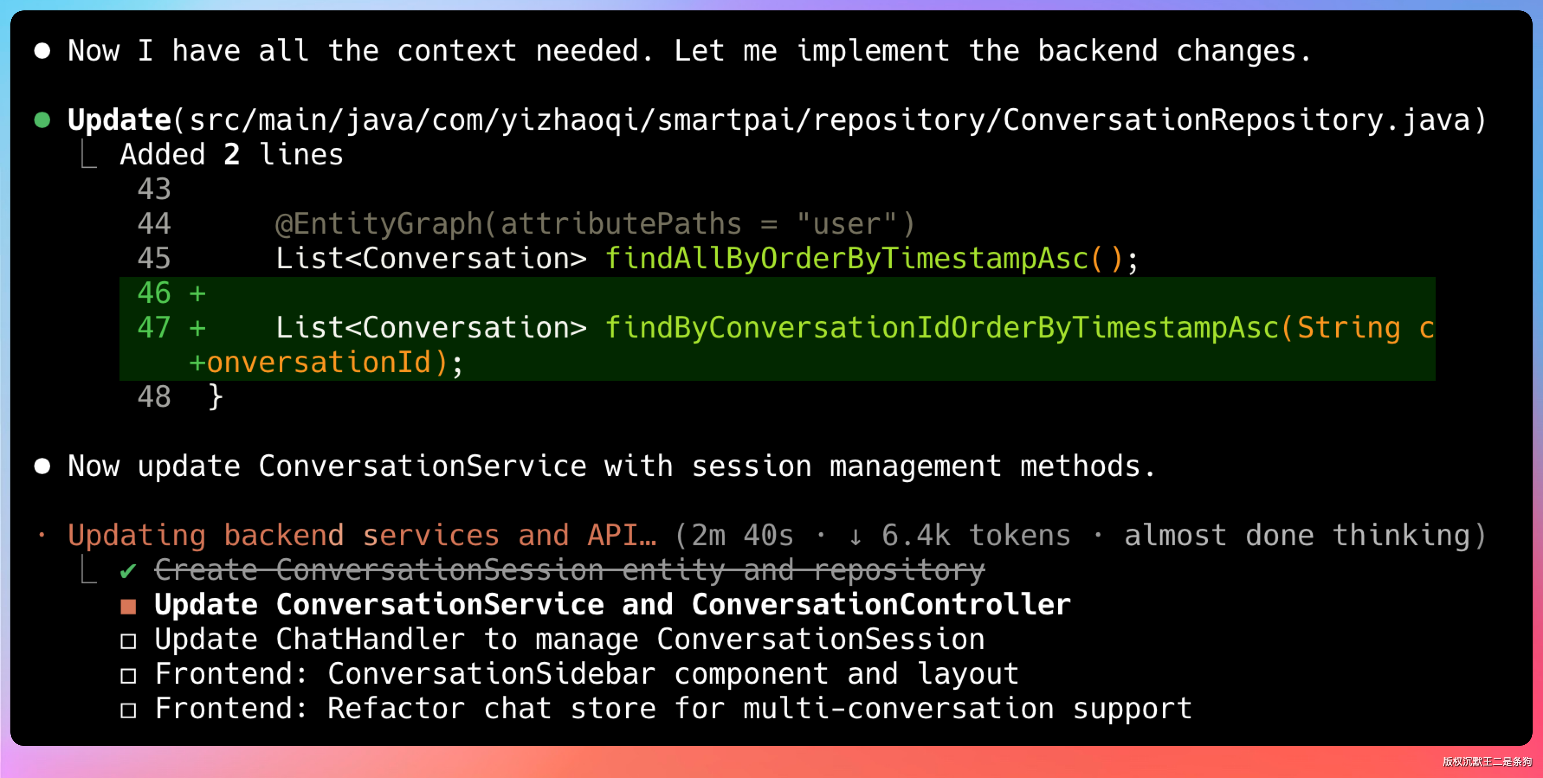Click the "Updating backend services and API…" status

click(x=362, y=536)
